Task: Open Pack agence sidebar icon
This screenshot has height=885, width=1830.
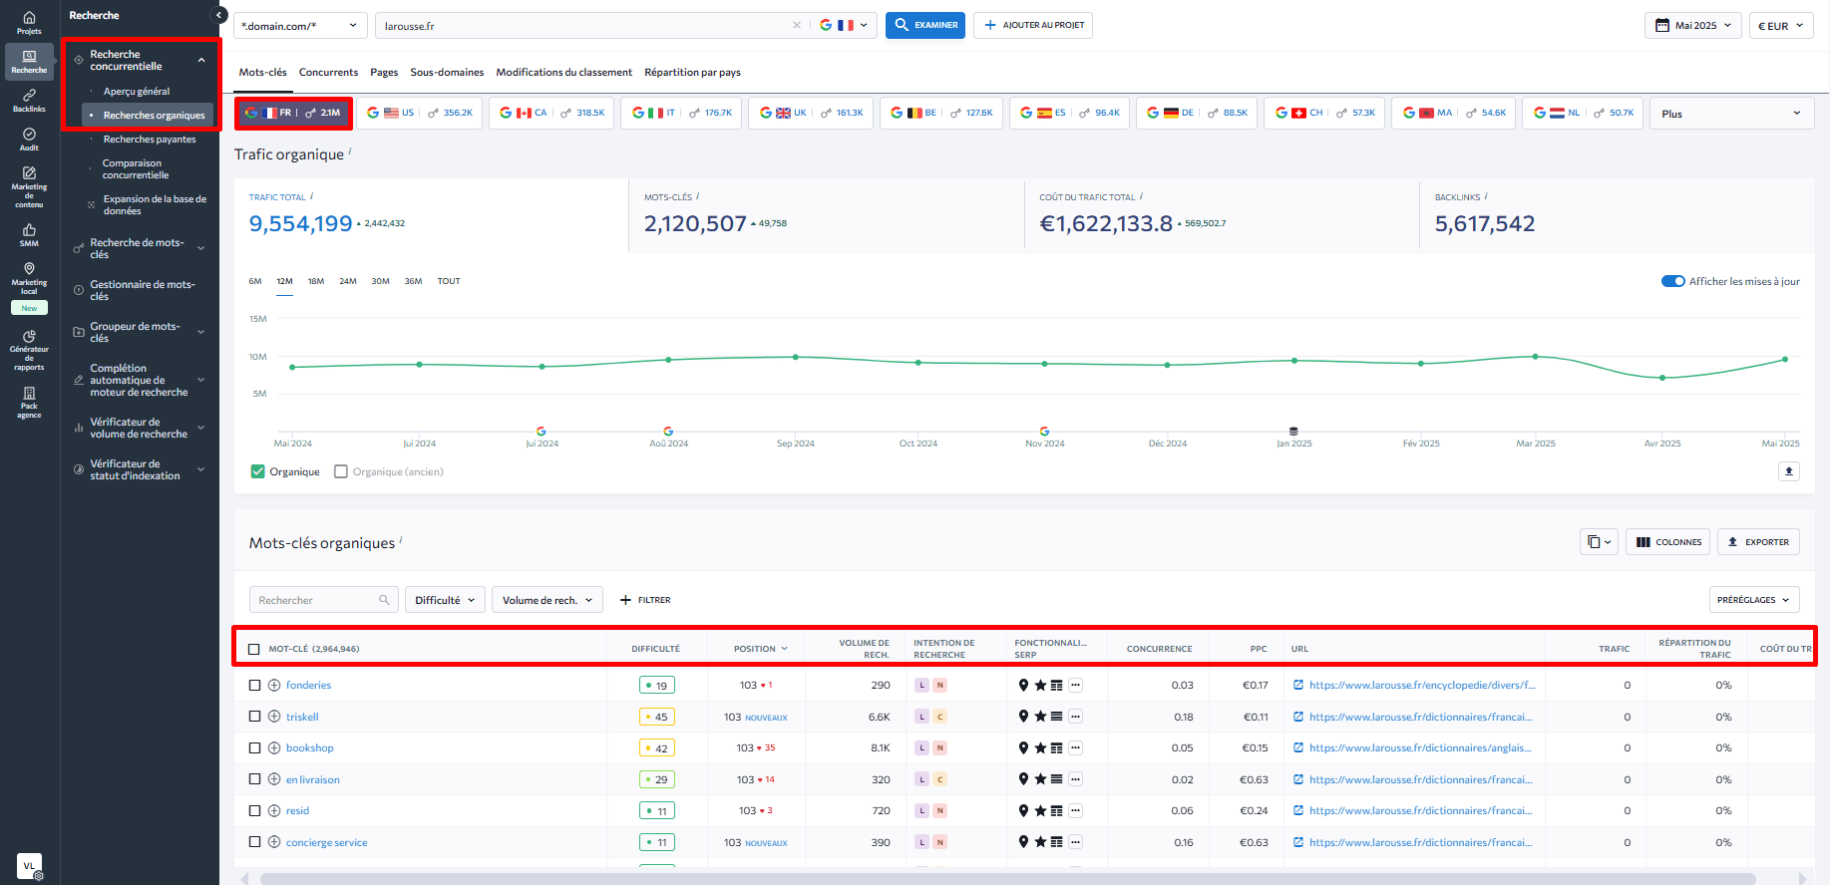Action: pyautogui.click(x=29, y=402)
